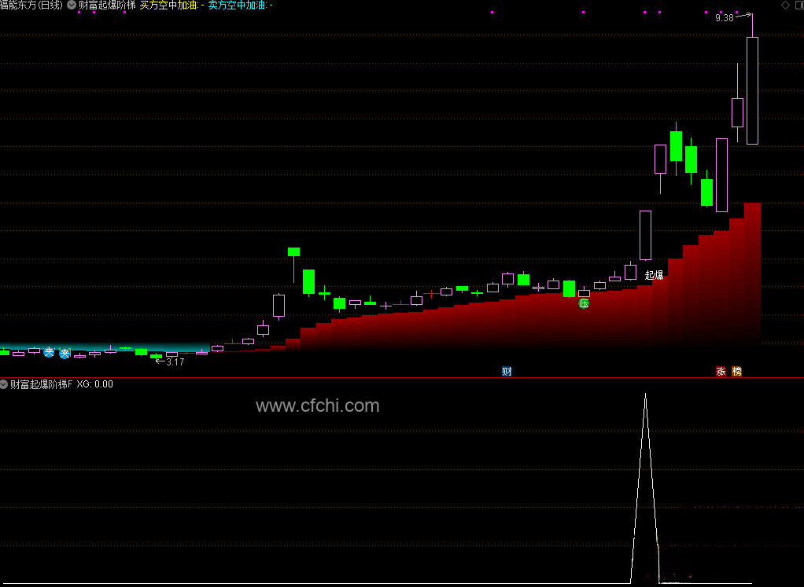Click the diamond icon near the panel icon
This screenshot has height=587, width=804.
(x=785, y=6)
